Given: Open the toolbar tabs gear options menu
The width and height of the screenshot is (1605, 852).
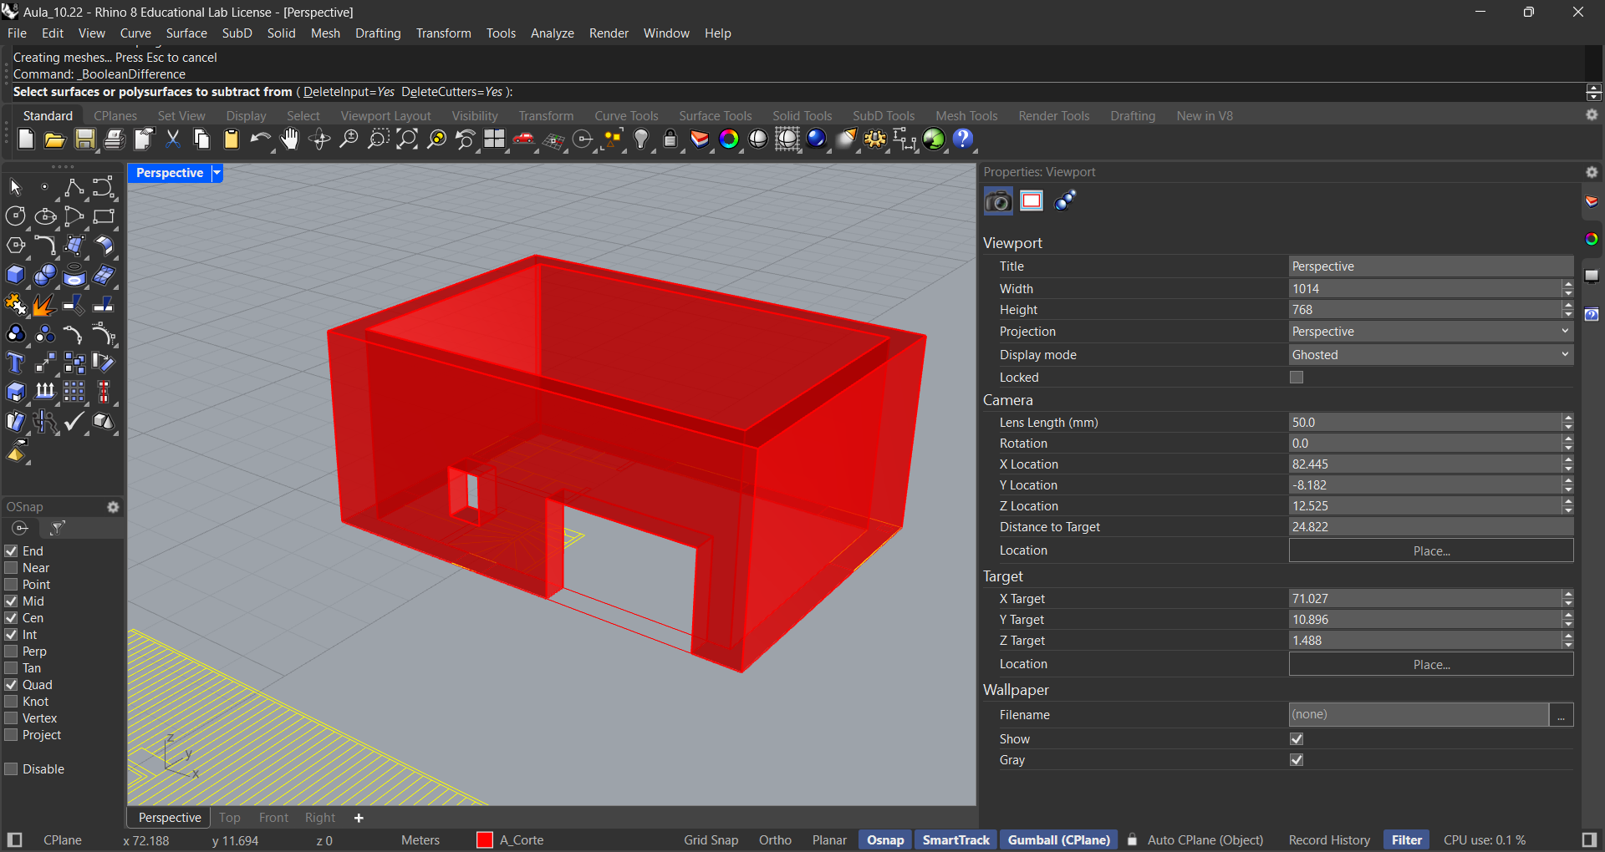Looking at the screenshot, I should pyautogui.click(x=1592, y=115).
